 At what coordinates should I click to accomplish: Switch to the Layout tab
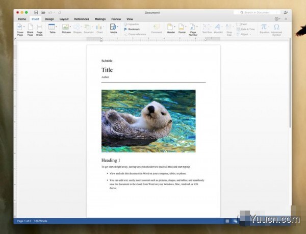64,19
